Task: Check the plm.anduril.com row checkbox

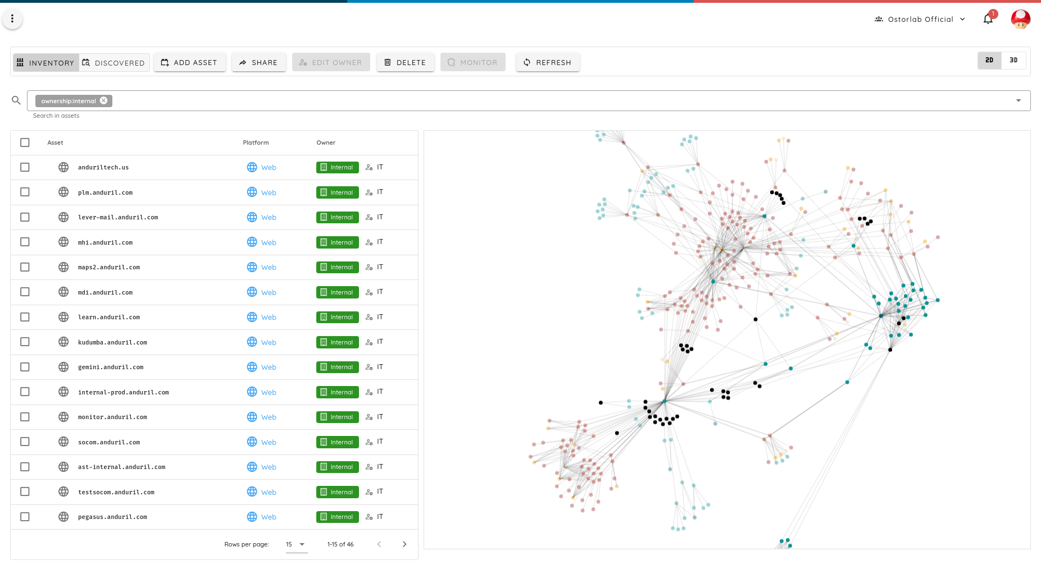Action: pyautogui.click(x=25, y=192)
